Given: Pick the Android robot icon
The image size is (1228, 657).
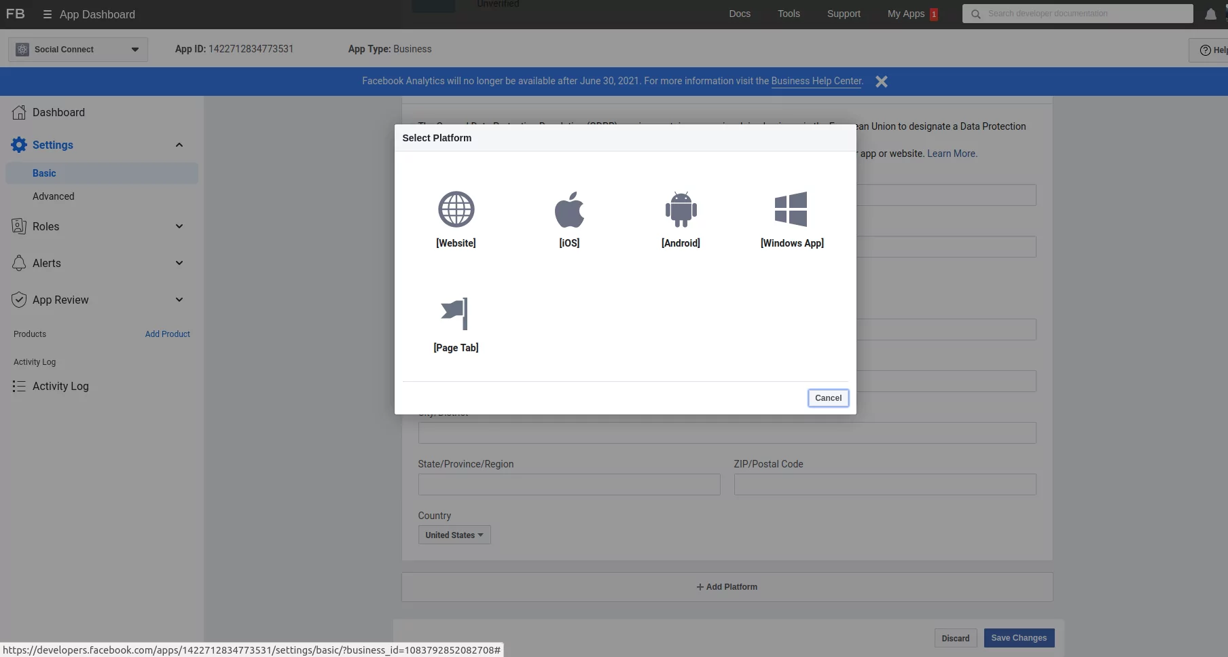Looking at the screenshot, I should [x=681, y=209].
